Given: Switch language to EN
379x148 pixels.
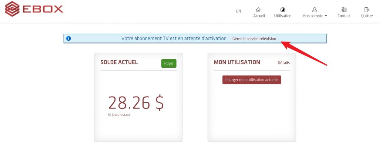Looking at the screenshot, I should pos(239,11).
